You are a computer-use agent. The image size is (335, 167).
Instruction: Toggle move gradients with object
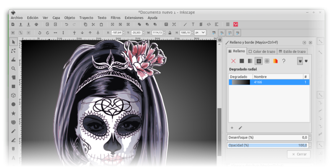229,33
